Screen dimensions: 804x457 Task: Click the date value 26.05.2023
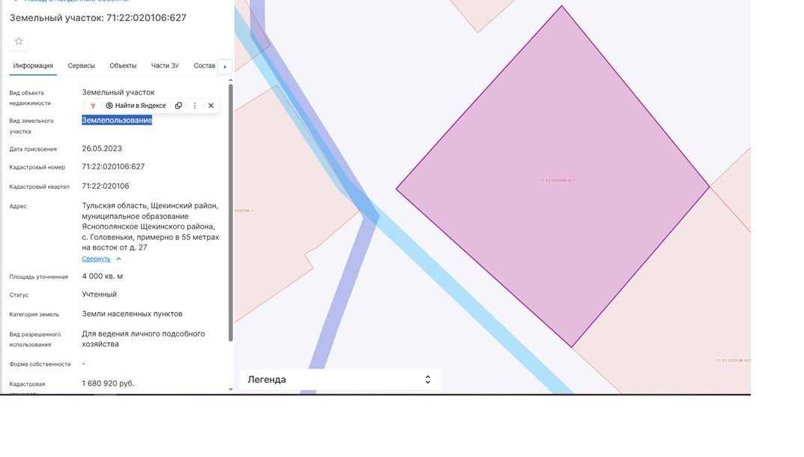102,149
